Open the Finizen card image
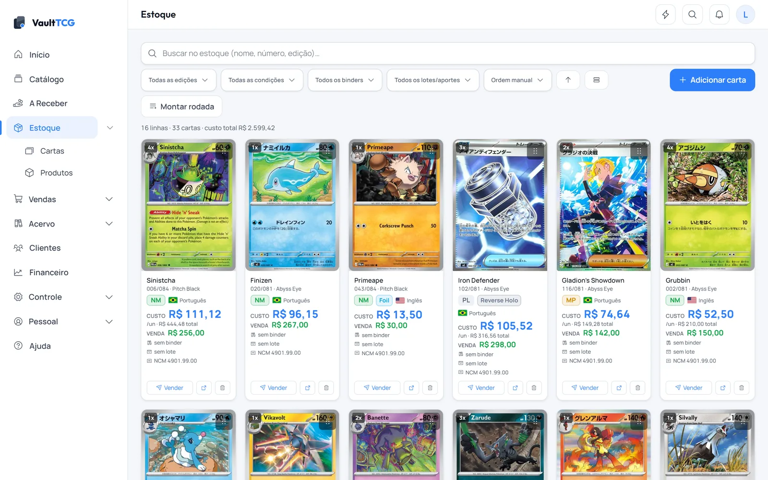768x480 pixels. [x=292, y=205]
